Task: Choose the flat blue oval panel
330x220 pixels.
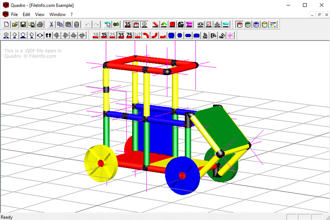Action: (188, 35)
